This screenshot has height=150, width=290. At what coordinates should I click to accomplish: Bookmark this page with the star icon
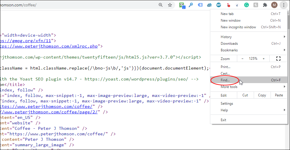click(170, 5)
